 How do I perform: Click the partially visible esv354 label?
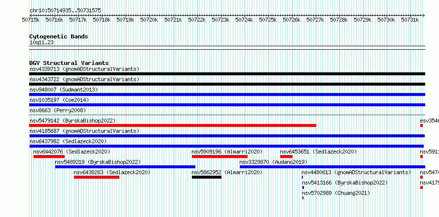pyautogui.click(x=430, y=121)
